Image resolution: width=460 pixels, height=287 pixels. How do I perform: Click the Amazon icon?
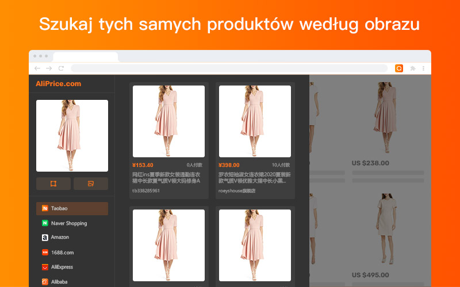click(x=45, y=238)
